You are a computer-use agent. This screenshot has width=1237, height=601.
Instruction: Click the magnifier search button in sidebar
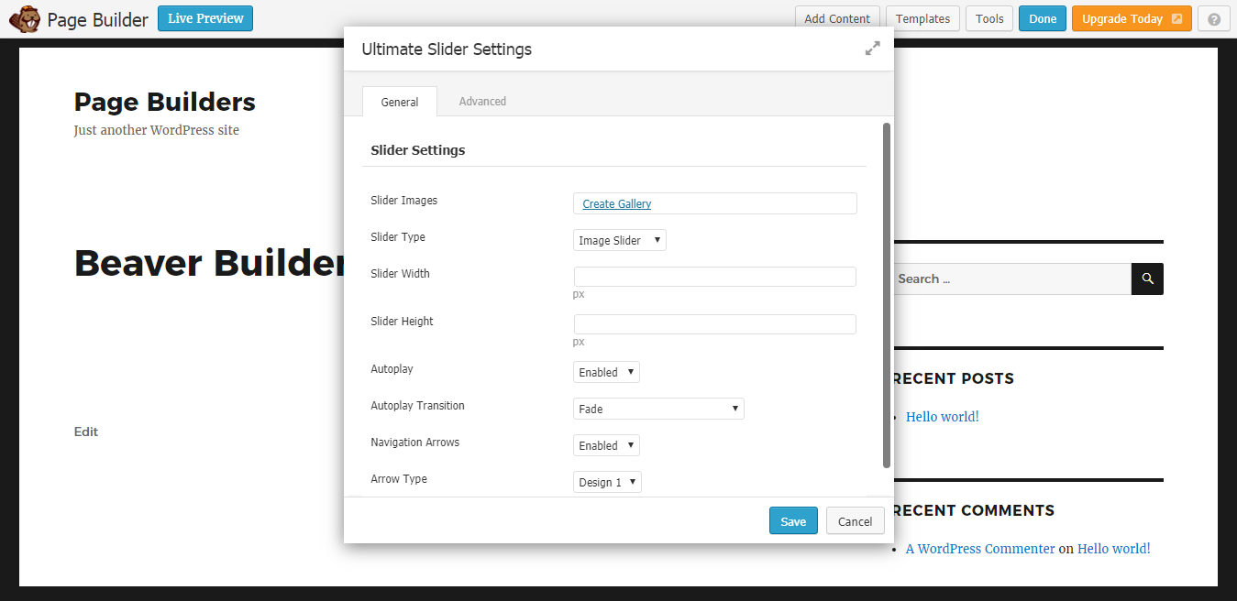pyautogui.click(x=1147, y=279)
